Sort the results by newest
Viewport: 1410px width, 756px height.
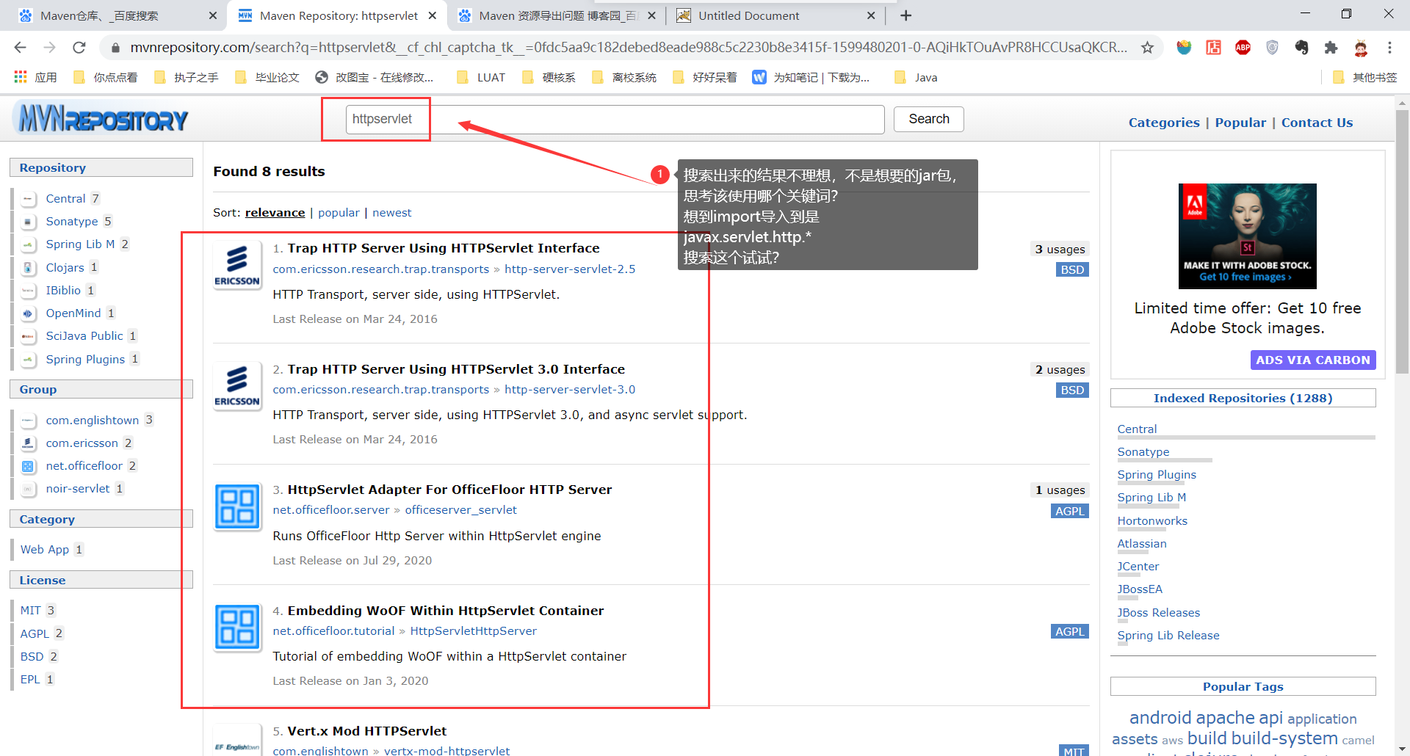pos(391,213)
